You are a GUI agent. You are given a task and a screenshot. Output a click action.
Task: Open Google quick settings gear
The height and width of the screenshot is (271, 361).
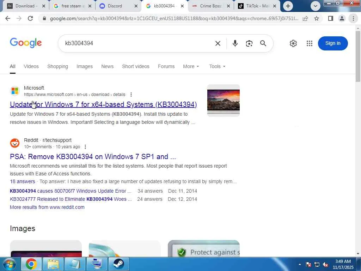tap(293, 43)
